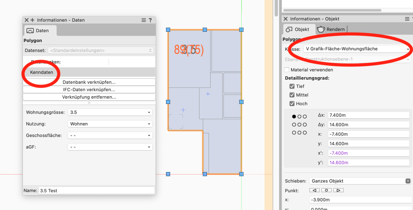Toggle the Hoch detail level checkbox
413x210 pixels.
click(x=292, y=104)
